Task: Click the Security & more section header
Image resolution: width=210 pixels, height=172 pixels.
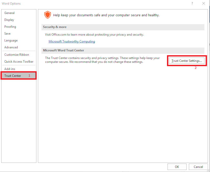Action: pos(55,27)
